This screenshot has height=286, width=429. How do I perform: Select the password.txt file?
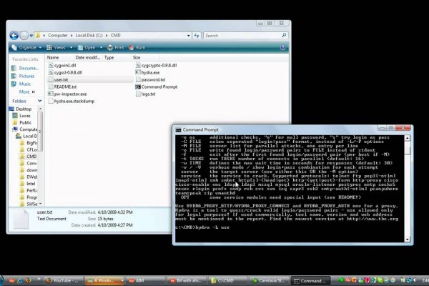[152, 79]
